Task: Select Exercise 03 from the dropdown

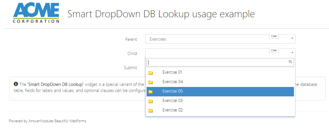Action: [x=172, y=101]
